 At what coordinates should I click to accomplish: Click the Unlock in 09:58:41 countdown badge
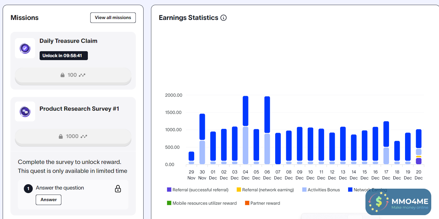pyautogui.click(x=64, y=56)
